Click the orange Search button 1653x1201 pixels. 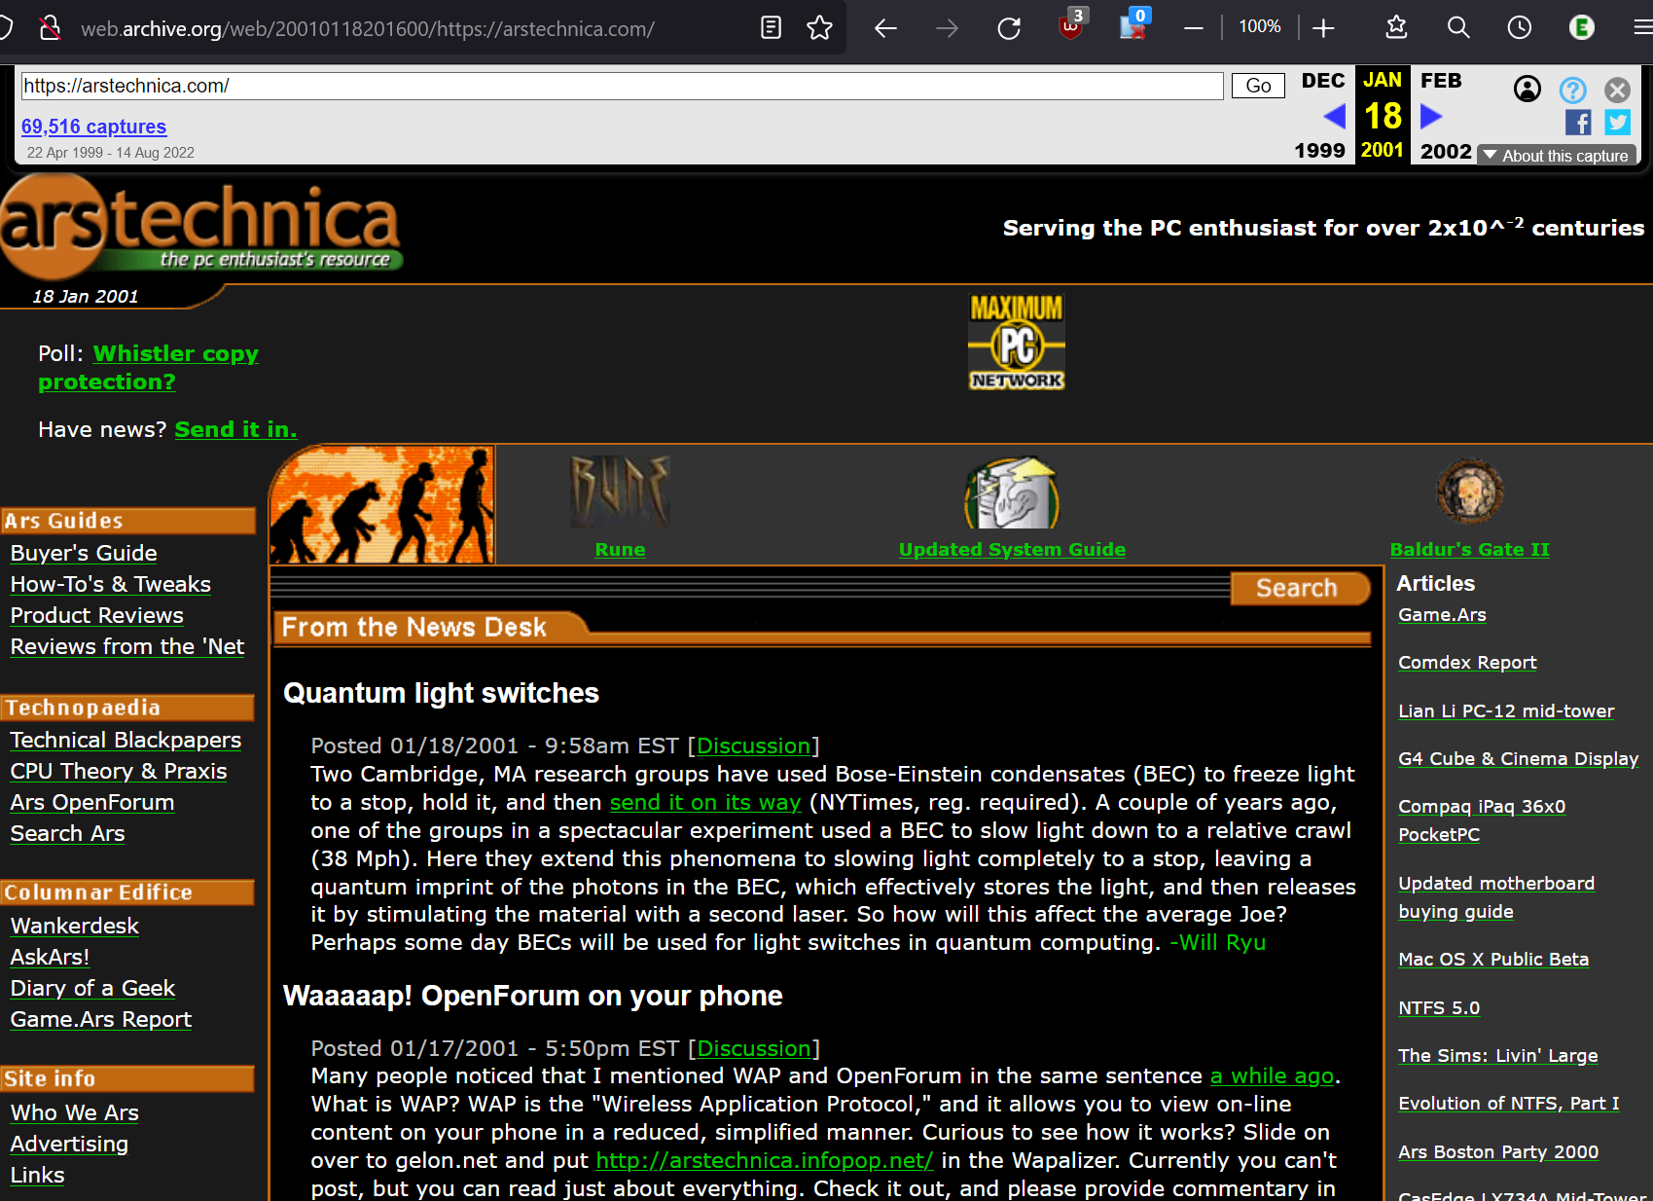click(1299, 588)
